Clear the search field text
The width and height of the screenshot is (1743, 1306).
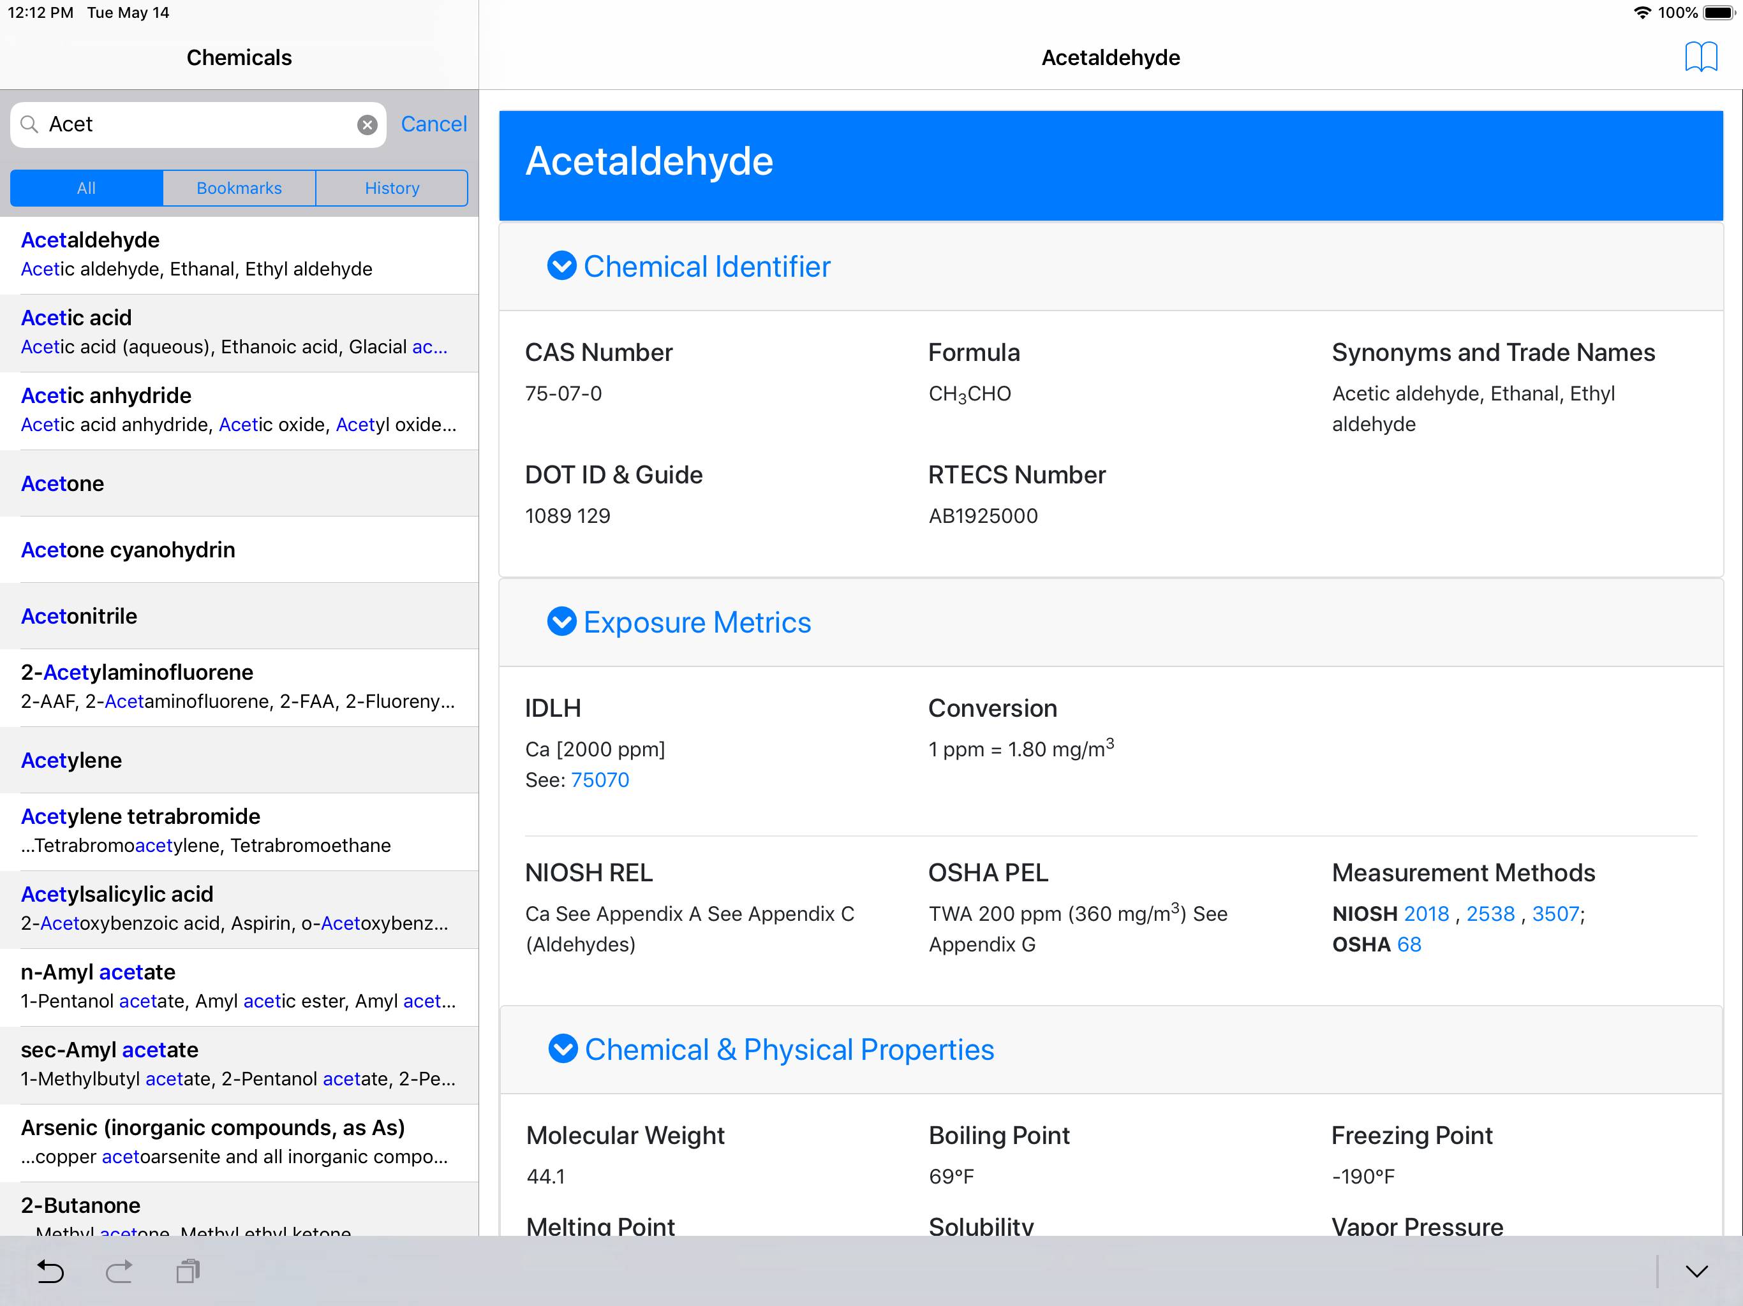[367, 124]
